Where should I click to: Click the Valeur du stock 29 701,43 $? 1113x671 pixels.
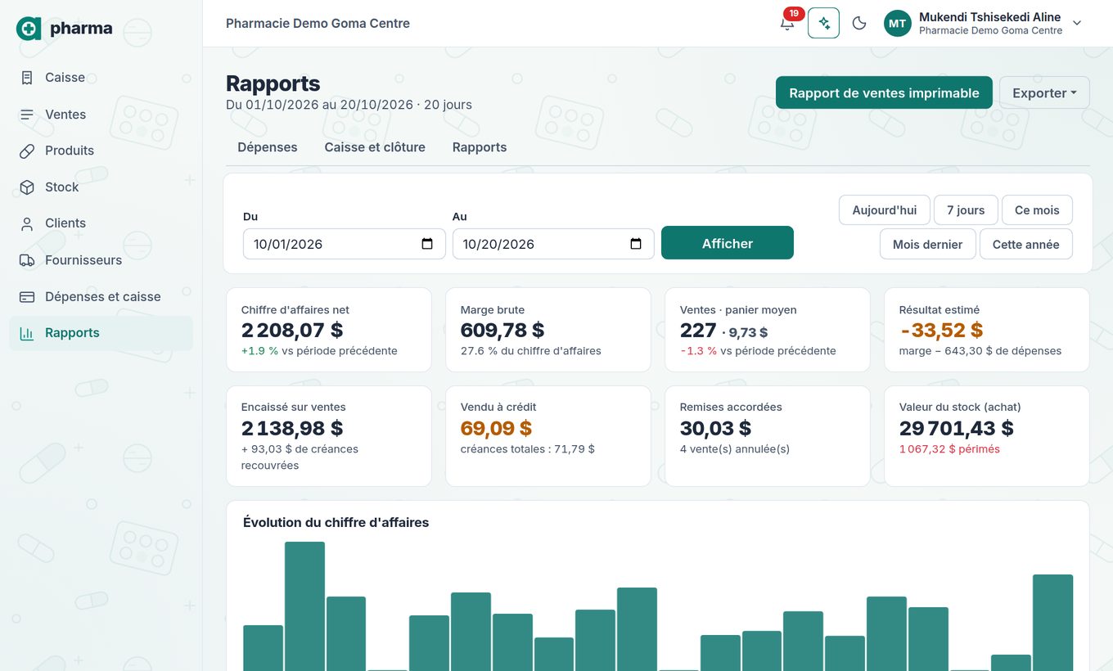coord(957,428)
